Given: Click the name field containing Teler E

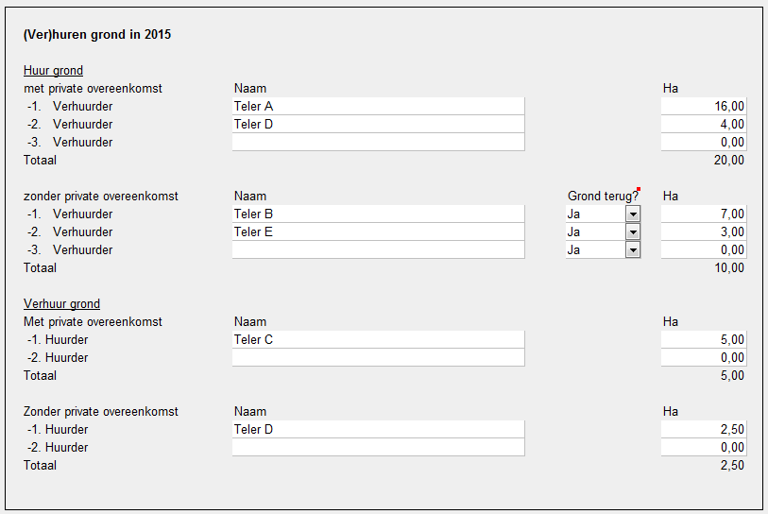Looking at the screenshot, I should pos(378,232).
